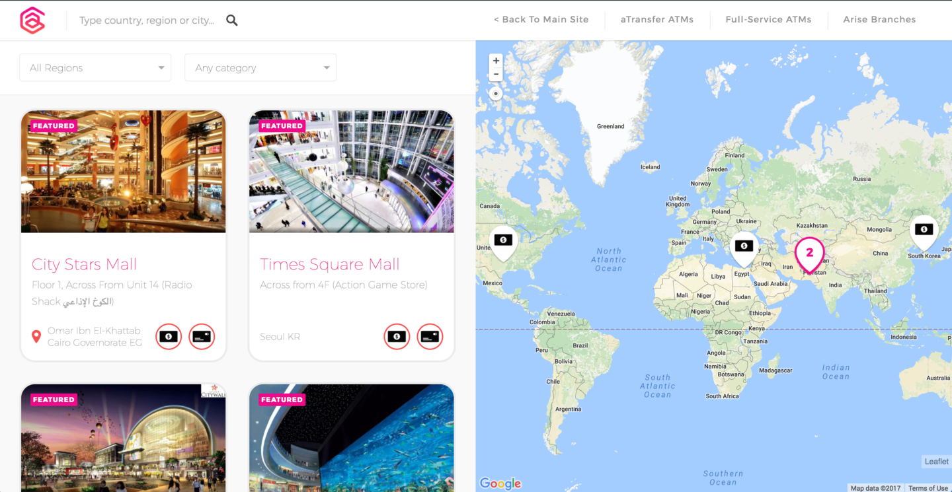Focus the country, region or city search field
This screenshot has width=952, height=492.
pyautogui.click(x=147, y=20)
